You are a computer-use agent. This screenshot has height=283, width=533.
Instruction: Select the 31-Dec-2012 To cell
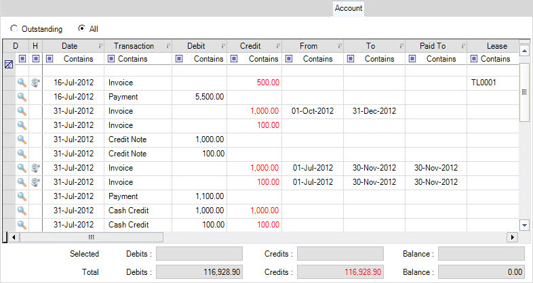click(x=374, y=111)
